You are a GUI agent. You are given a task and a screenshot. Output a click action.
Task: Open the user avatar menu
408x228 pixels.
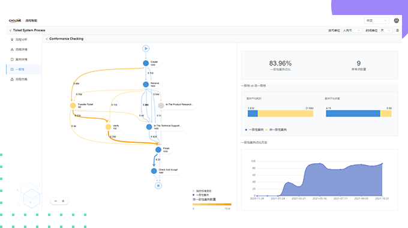click(x=396, y=20)
